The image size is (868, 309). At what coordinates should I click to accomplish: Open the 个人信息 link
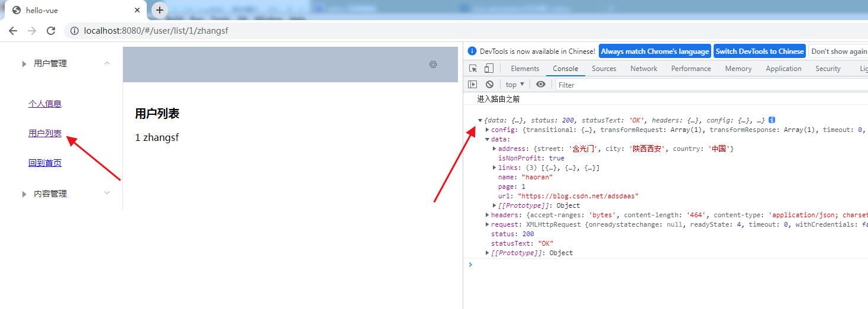(x=45, y=104)
